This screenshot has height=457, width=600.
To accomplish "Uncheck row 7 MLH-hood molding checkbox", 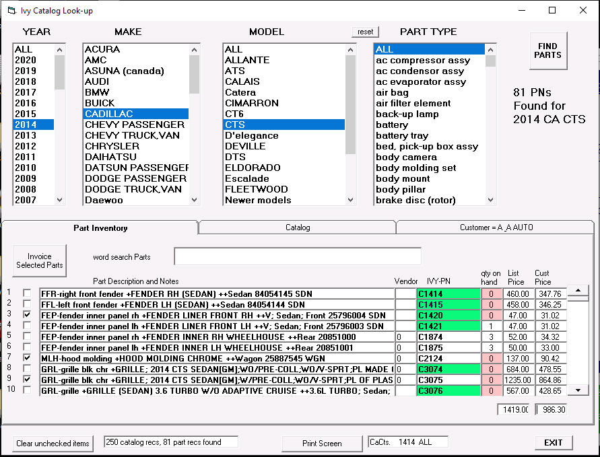I will [x=27, y=358].
